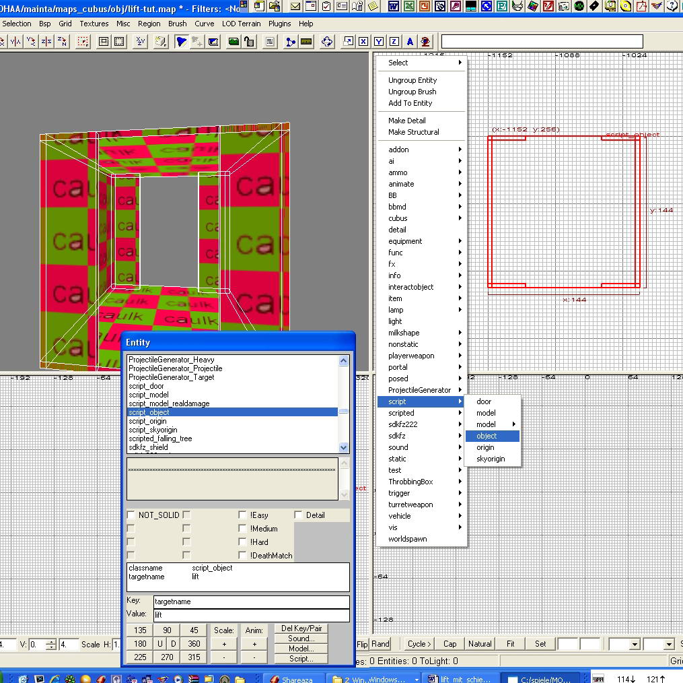The height and width of the screenshot is (683, 683).
Task: Open the dropdown next to Set field
Action: (x=634, y=644)
